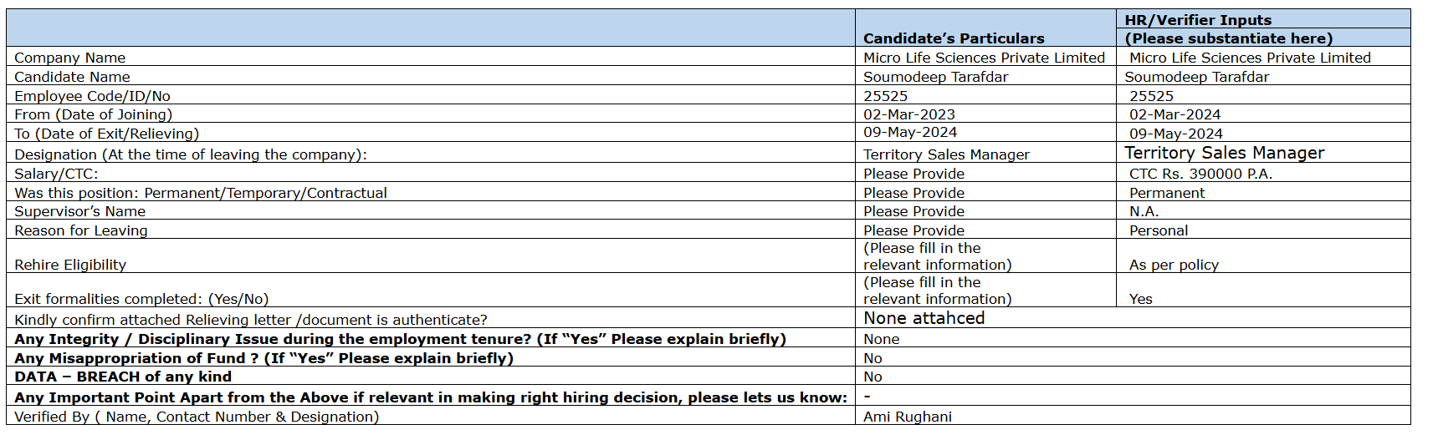Select the 'Yes' exit formalities cell

pyautogui.click(x=1140, y=299)
